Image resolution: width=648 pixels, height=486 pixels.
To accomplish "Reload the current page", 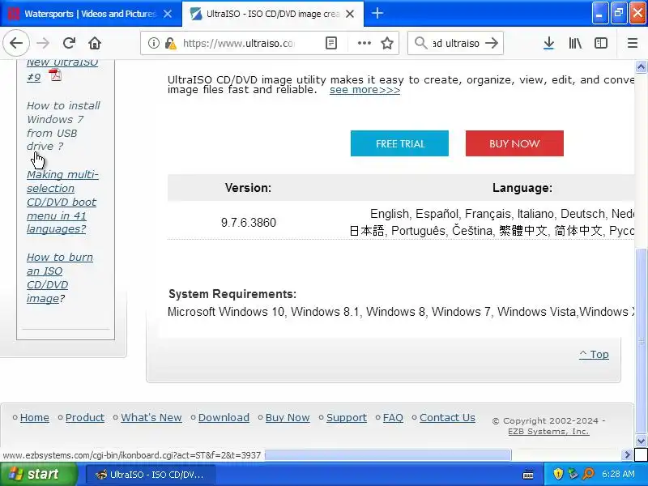I will (69, 43).
